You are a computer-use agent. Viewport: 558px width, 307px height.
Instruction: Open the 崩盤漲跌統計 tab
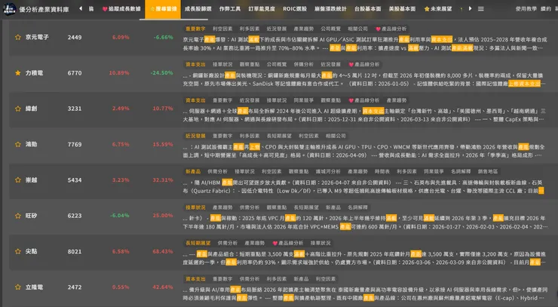coord(330,9)
